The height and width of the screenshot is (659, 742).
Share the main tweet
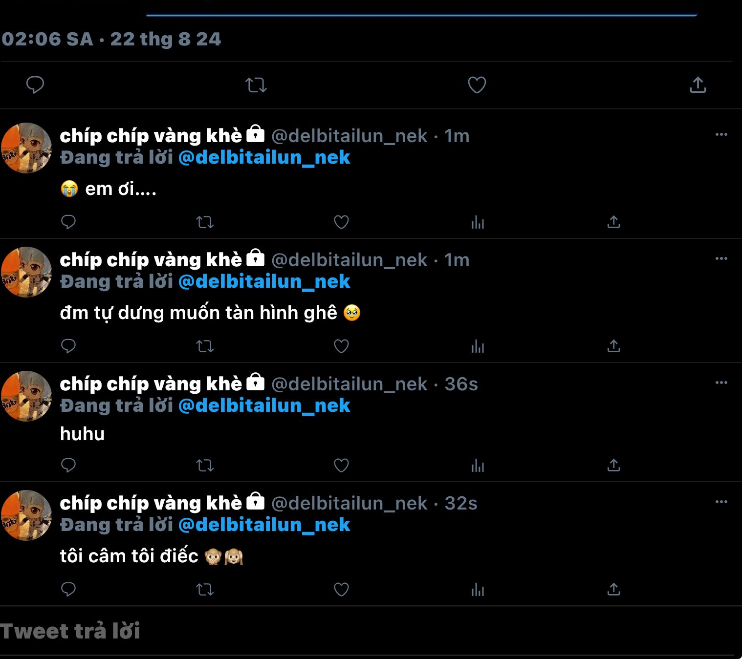(x=698, y=85)
